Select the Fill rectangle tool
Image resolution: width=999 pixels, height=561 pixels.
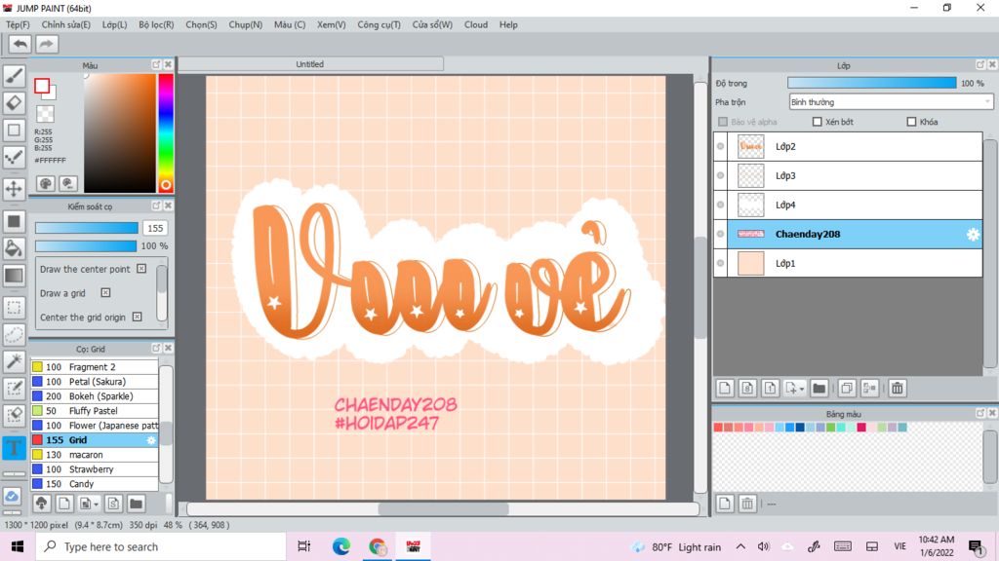point(14,221)
